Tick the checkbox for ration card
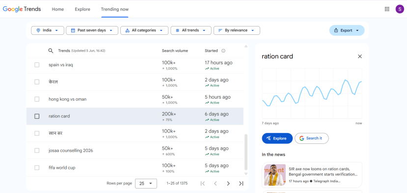 pyautogui.click(x=37, y=116)
